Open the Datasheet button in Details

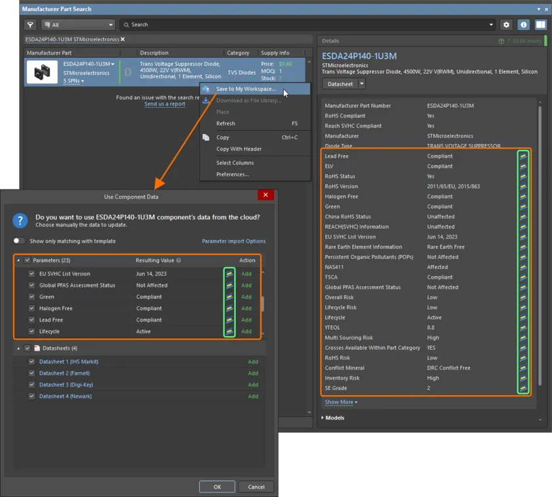(x=340, y=84)
